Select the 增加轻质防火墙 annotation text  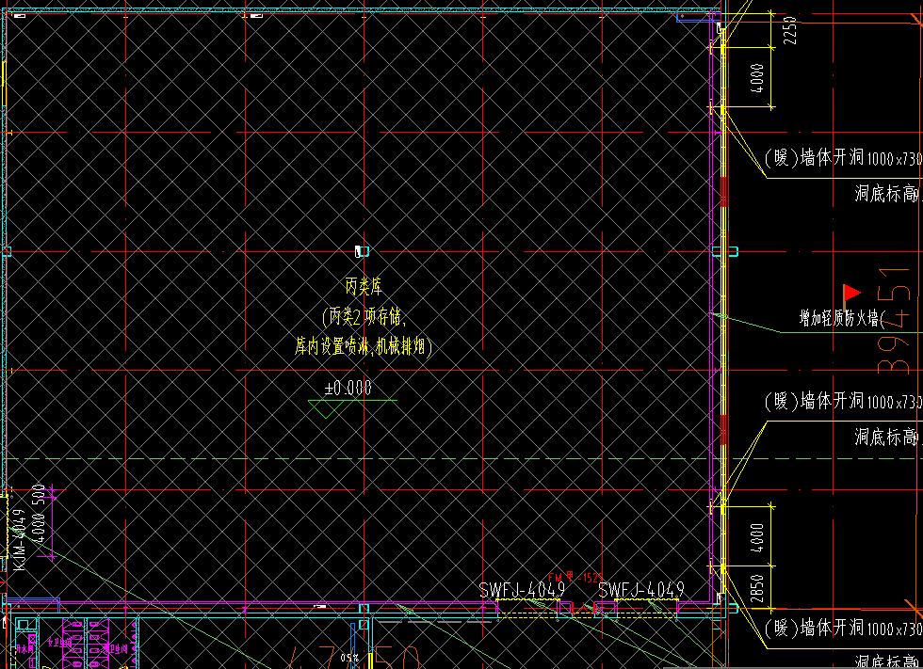point(842,319)
